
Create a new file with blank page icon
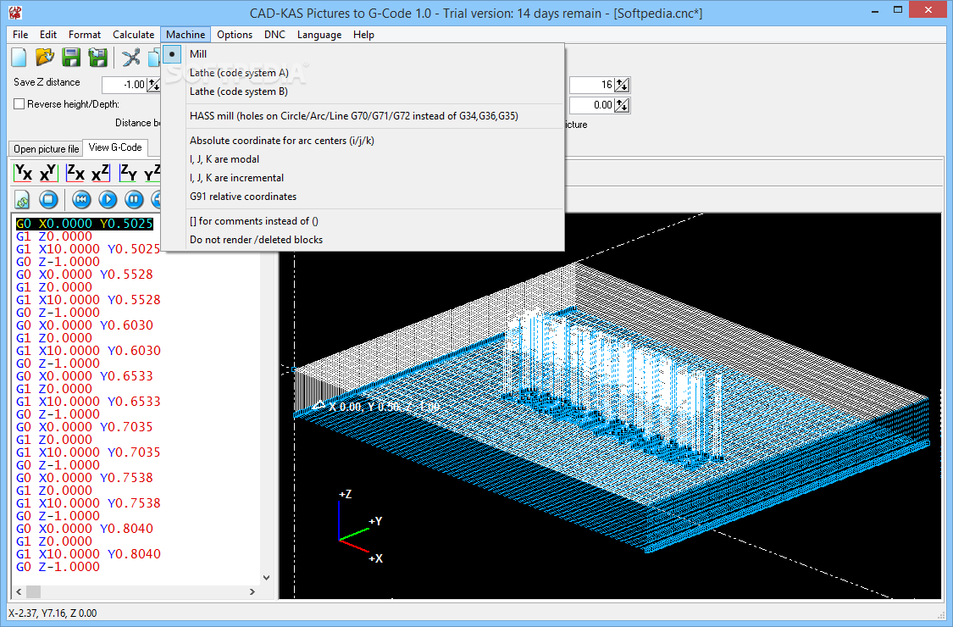pyautogui.click(x=19, y=57)
